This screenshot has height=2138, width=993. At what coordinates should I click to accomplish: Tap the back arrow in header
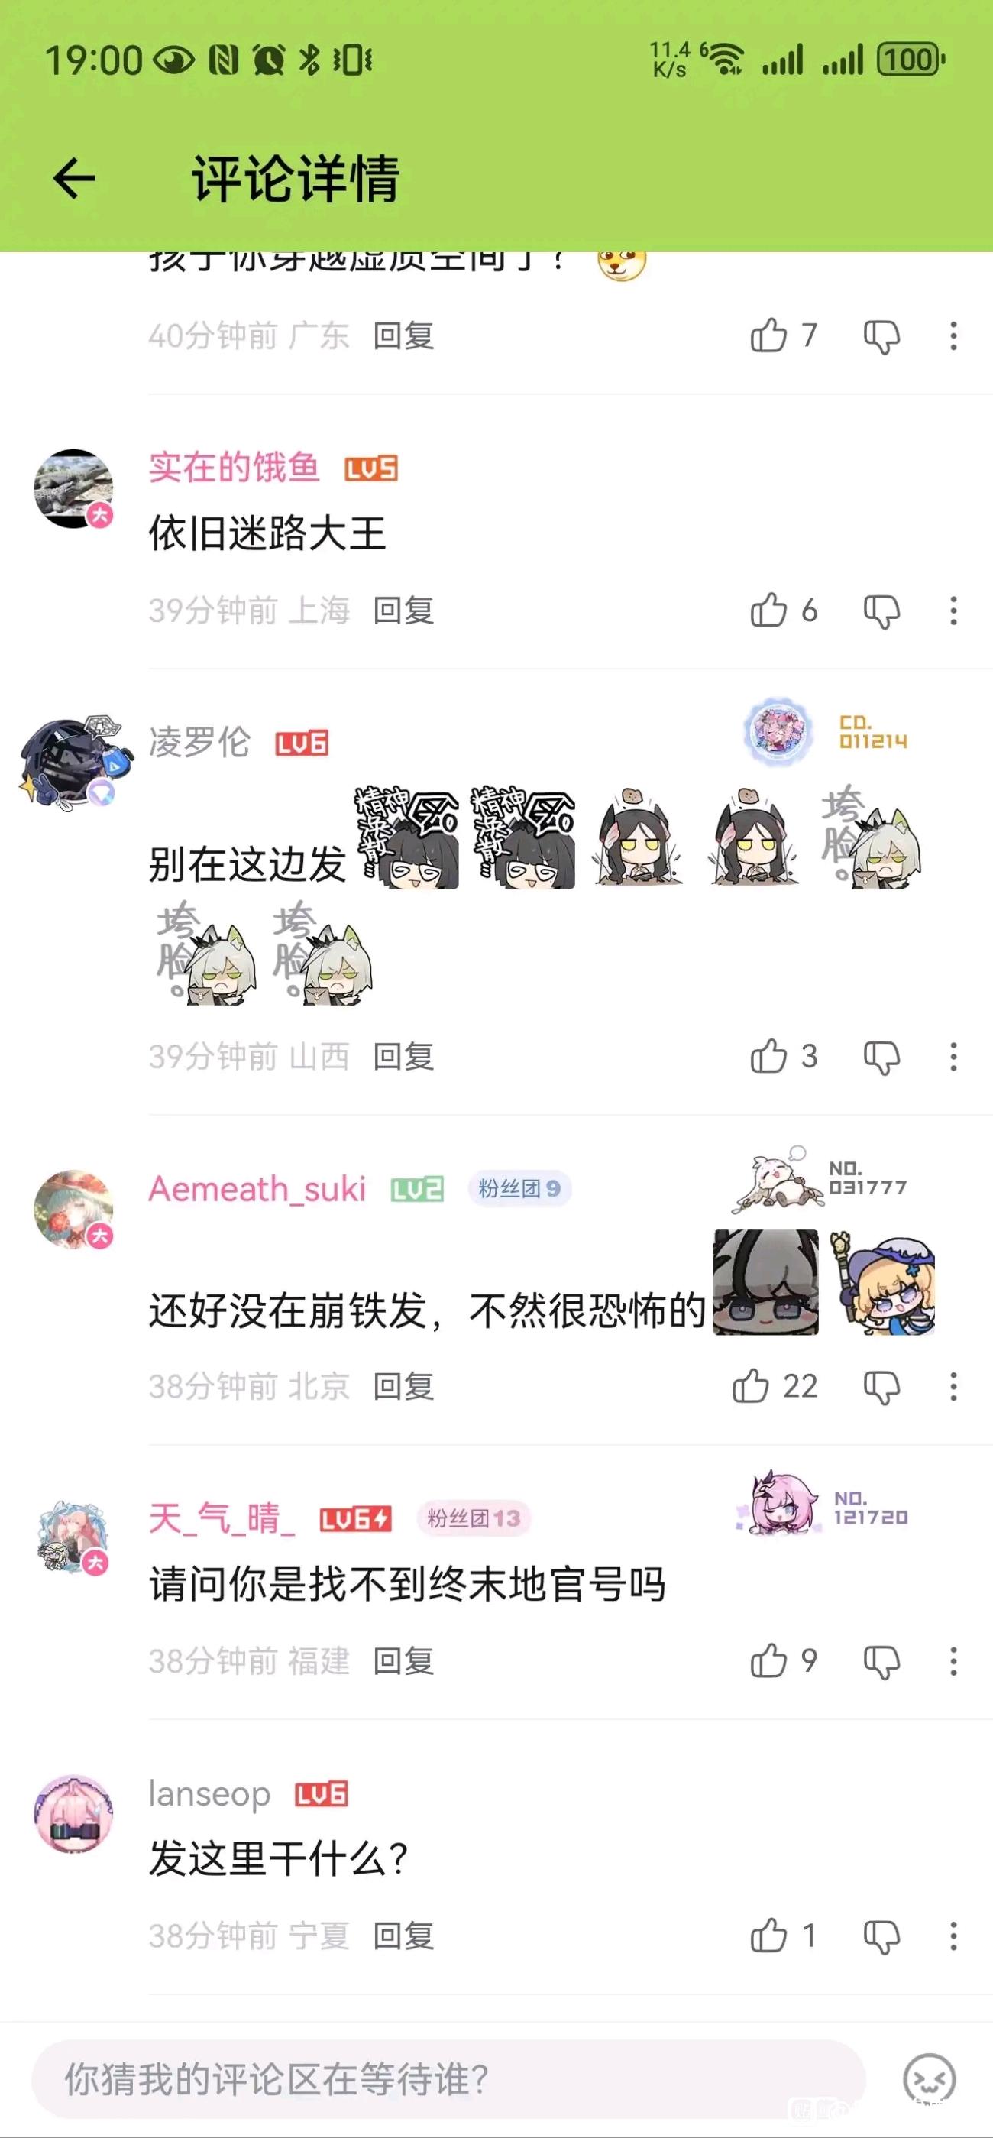pyautogui.click(x=74, y=179)
